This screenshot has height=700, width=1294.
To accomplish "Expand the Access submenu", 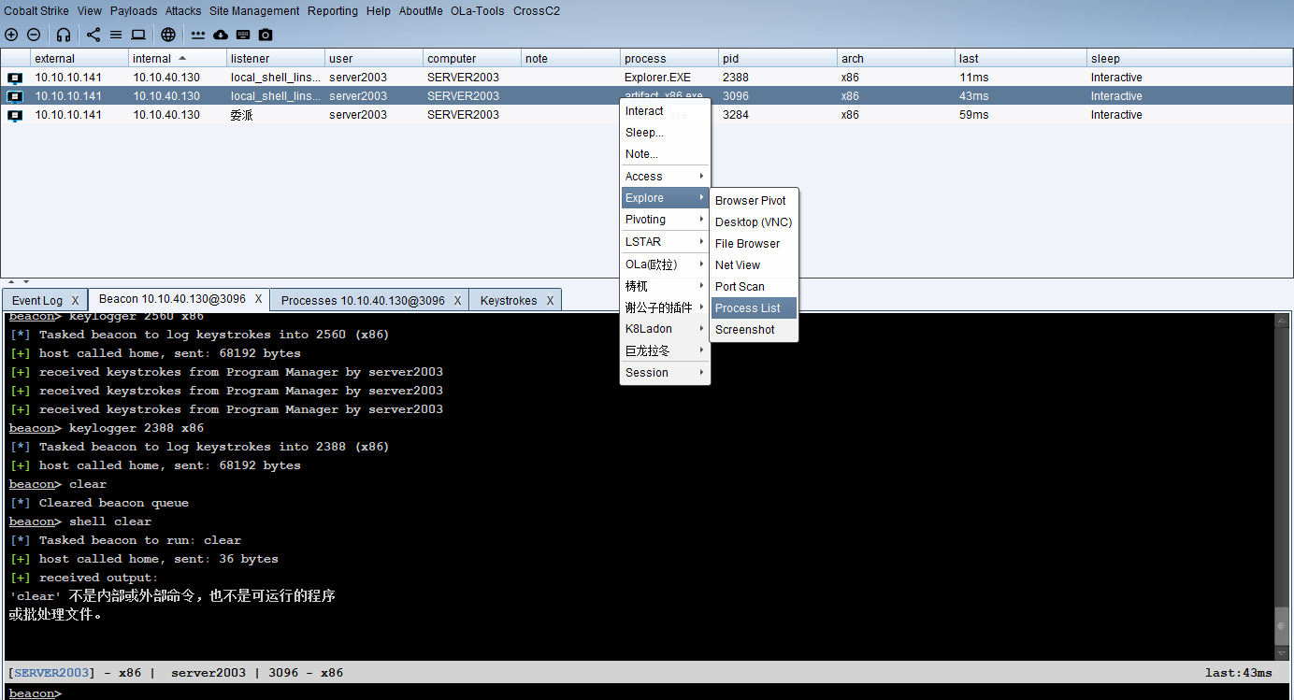I will (665, 177).
